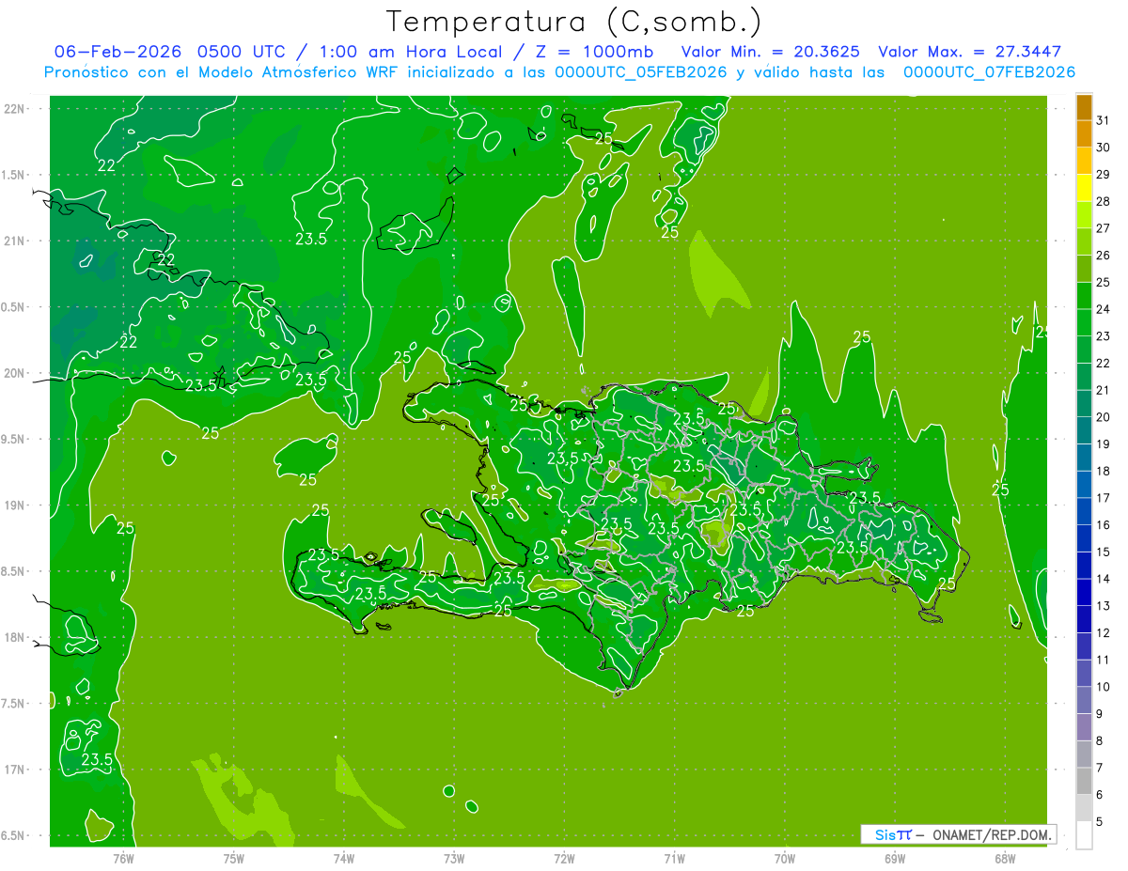Click the topmost dark orange legend swatch

point(1084,107)
